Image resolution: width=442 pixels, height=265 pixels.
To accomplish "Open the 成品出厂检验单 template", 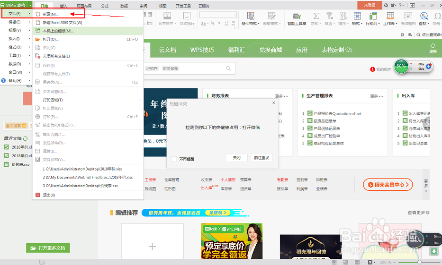I will pos(326,136).
